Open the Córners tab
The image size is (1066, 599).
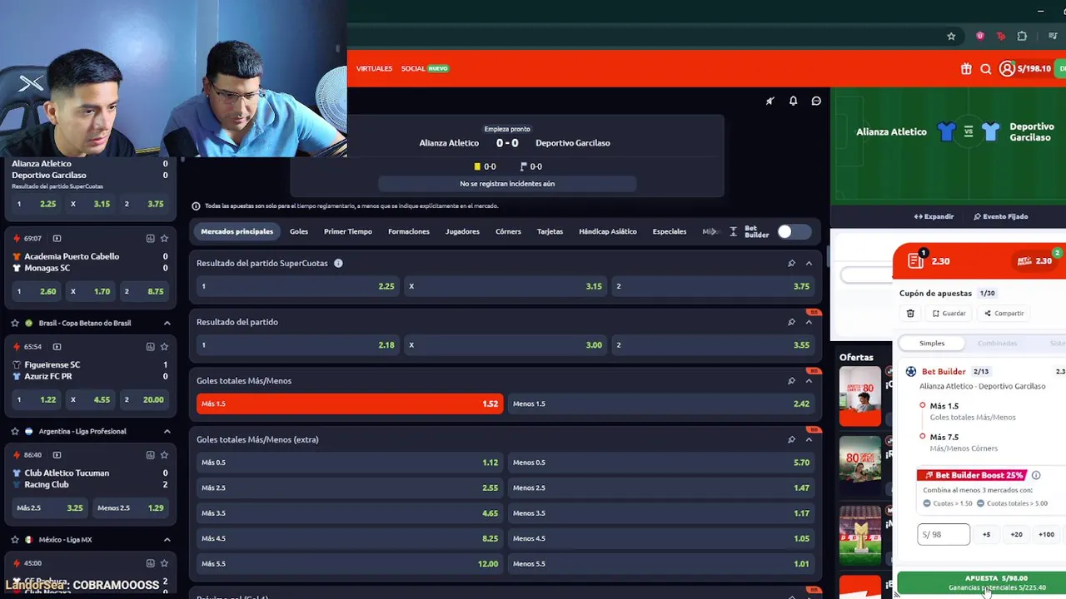(x=508, y=231)
